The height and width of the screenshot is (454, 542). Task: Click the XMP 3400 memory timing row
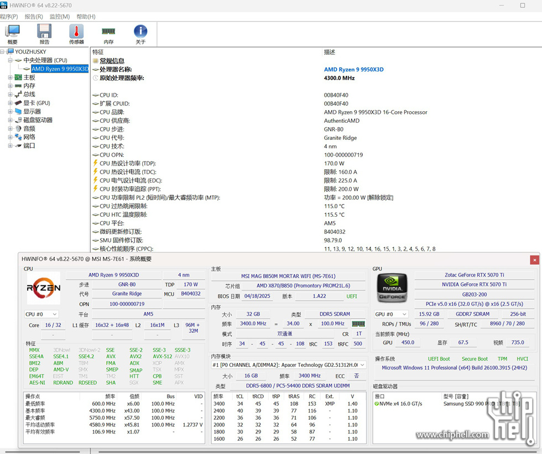289,404
